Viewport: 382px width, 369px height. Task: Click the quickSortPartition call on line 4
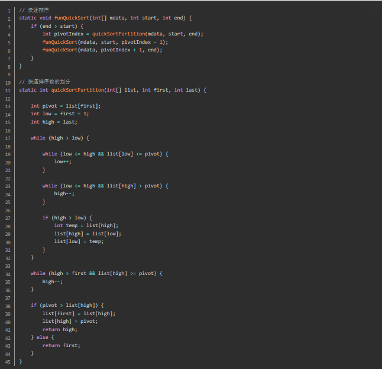pos(118,34)
